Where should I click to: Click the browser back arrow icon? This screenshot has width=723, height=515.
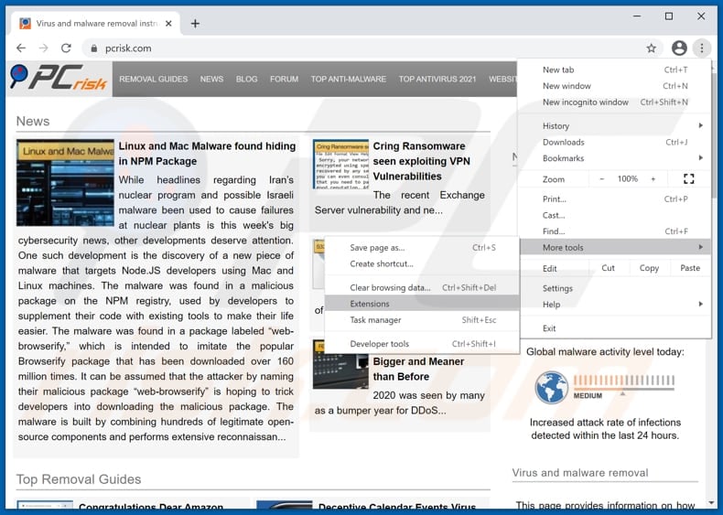click(x=21, y=48)
